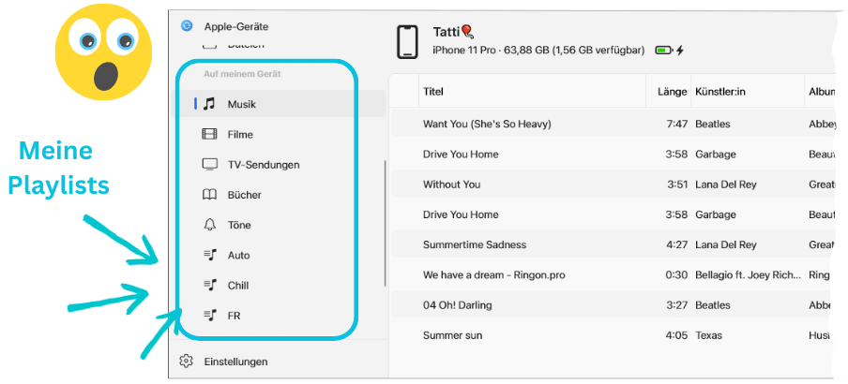The height and width of the screenshot is (384, 848).
Task: Click the iPhone 11 Pro storage text
Action: point(538,51)
